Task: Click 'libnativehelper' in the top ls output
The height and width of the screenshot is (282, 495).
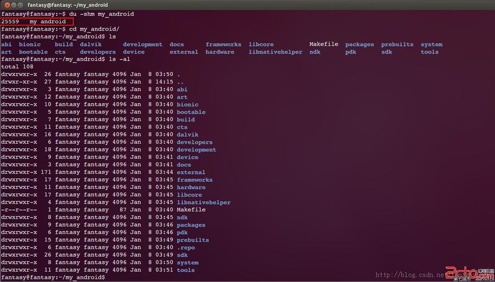Action: (275, 52)
